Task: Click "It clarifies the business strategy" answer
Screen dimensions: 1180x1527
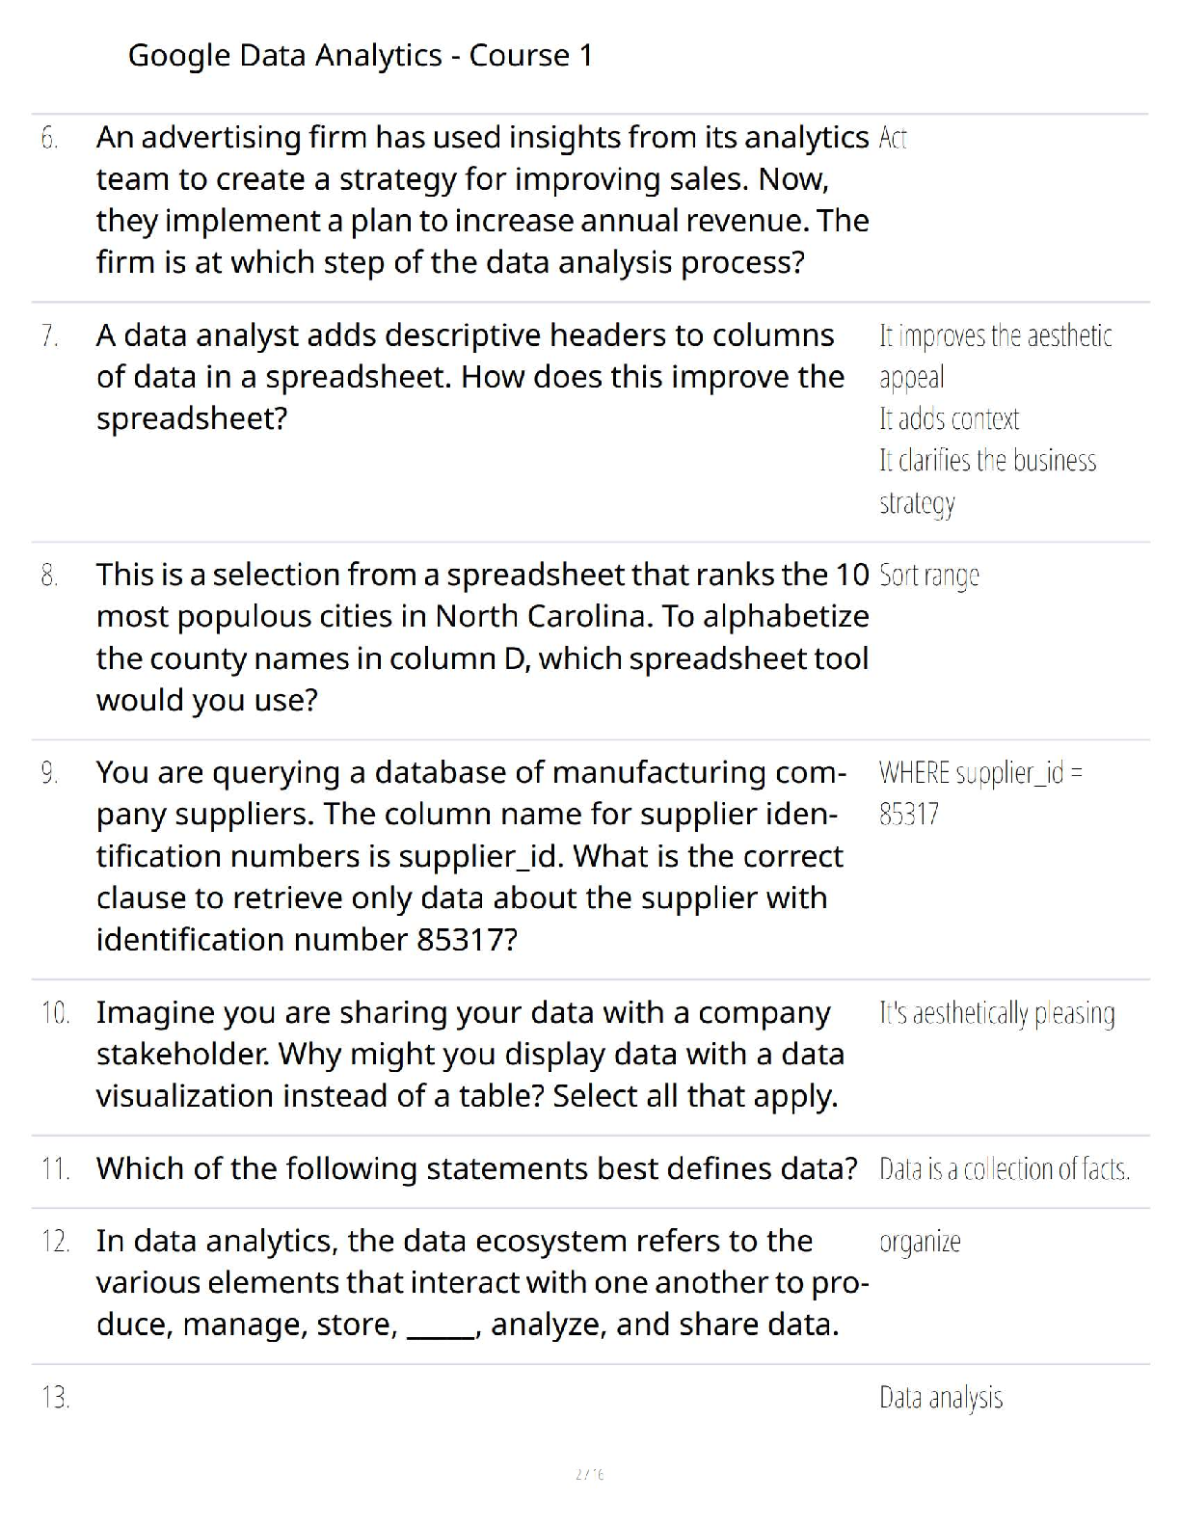Action: pyautogui.click(x=986, y=481)
